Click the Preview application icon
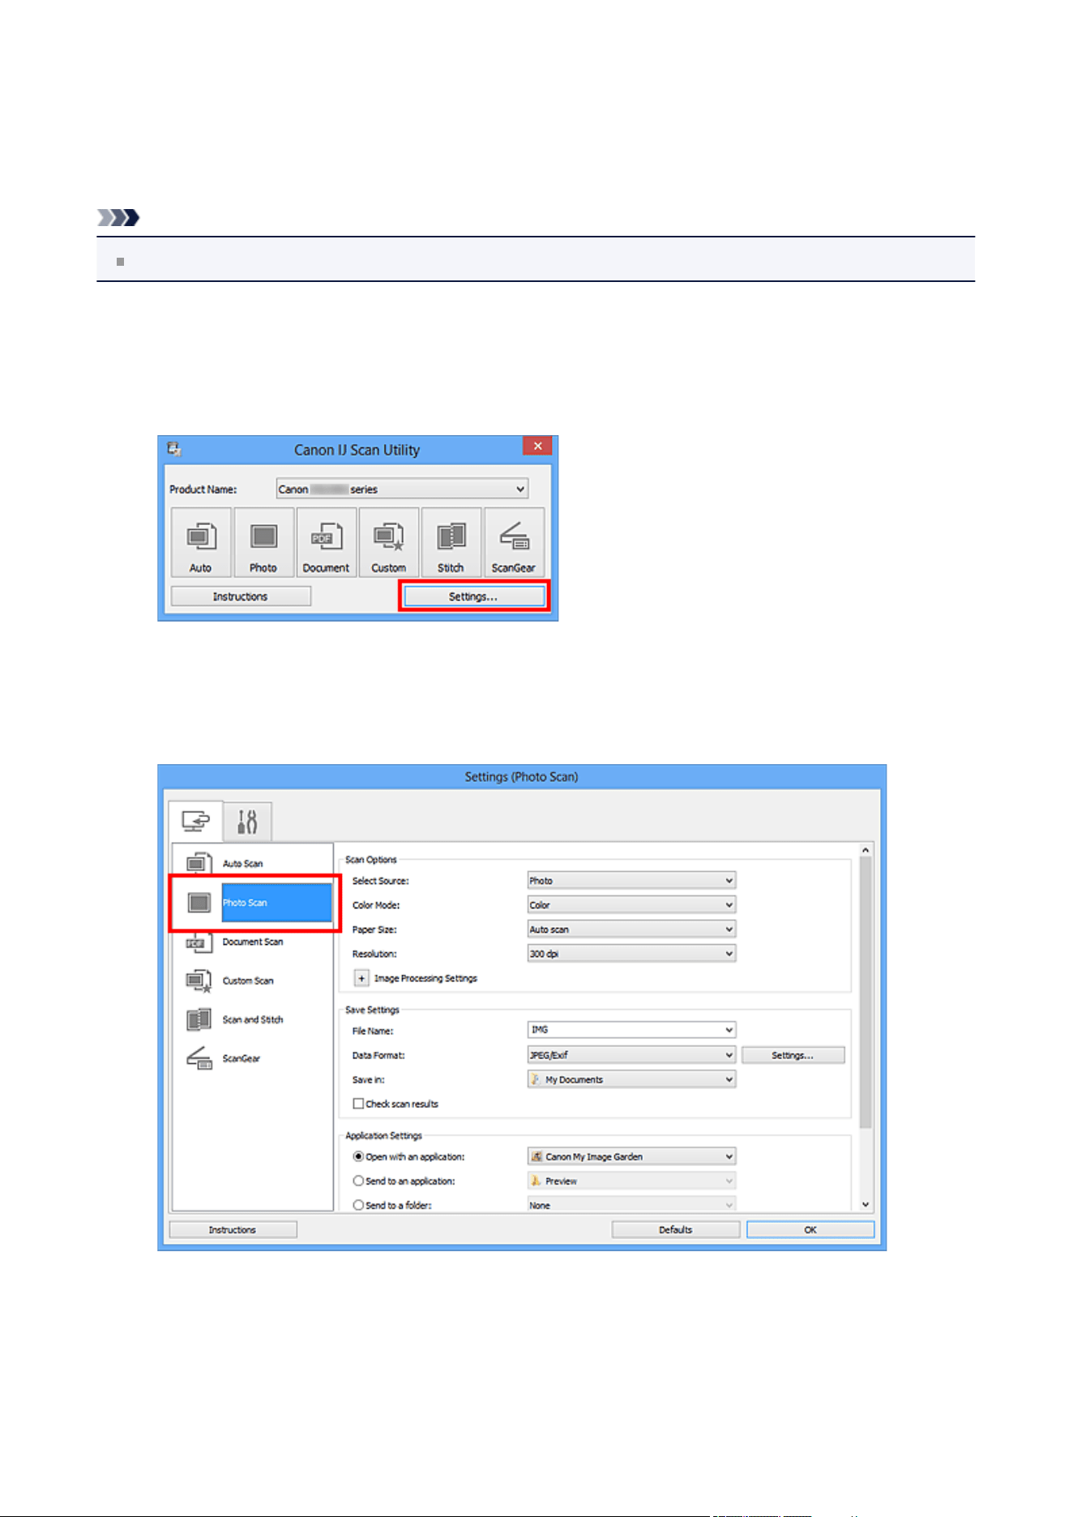Screen dimensions: 1073x1517 click(536, 1181)
